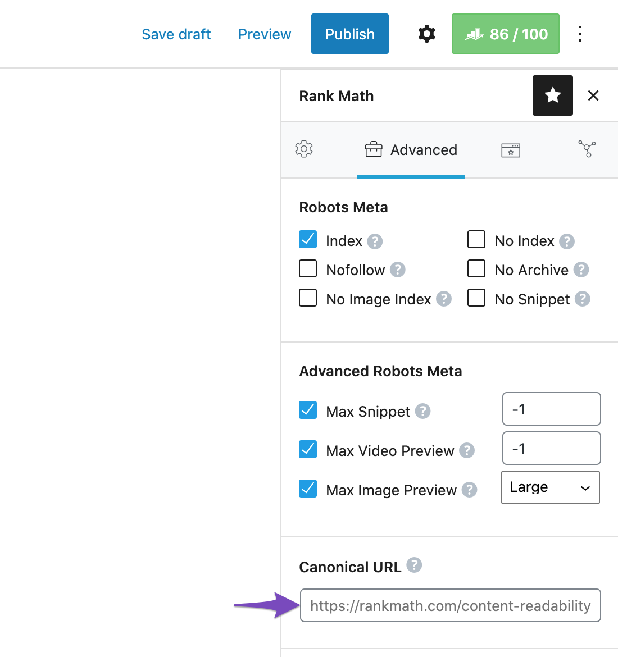The width and height of the screenshot is (618, 657).
Task: Open the three-dot options menu
Action: pyautogui.click(x=579, y=34)
